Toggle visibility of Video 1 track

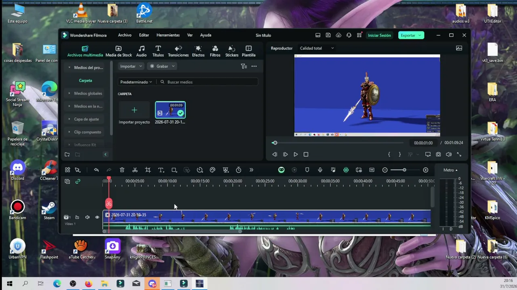(97, 217)
